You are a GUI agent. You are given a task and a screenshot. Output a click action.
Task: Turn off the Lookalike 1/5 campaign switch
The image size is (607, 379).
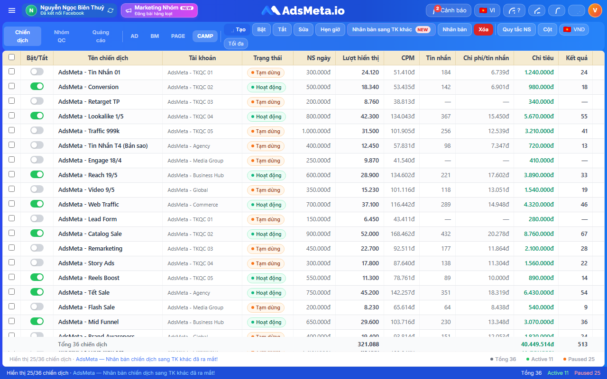pyautogui.click(x=37, y=116)
